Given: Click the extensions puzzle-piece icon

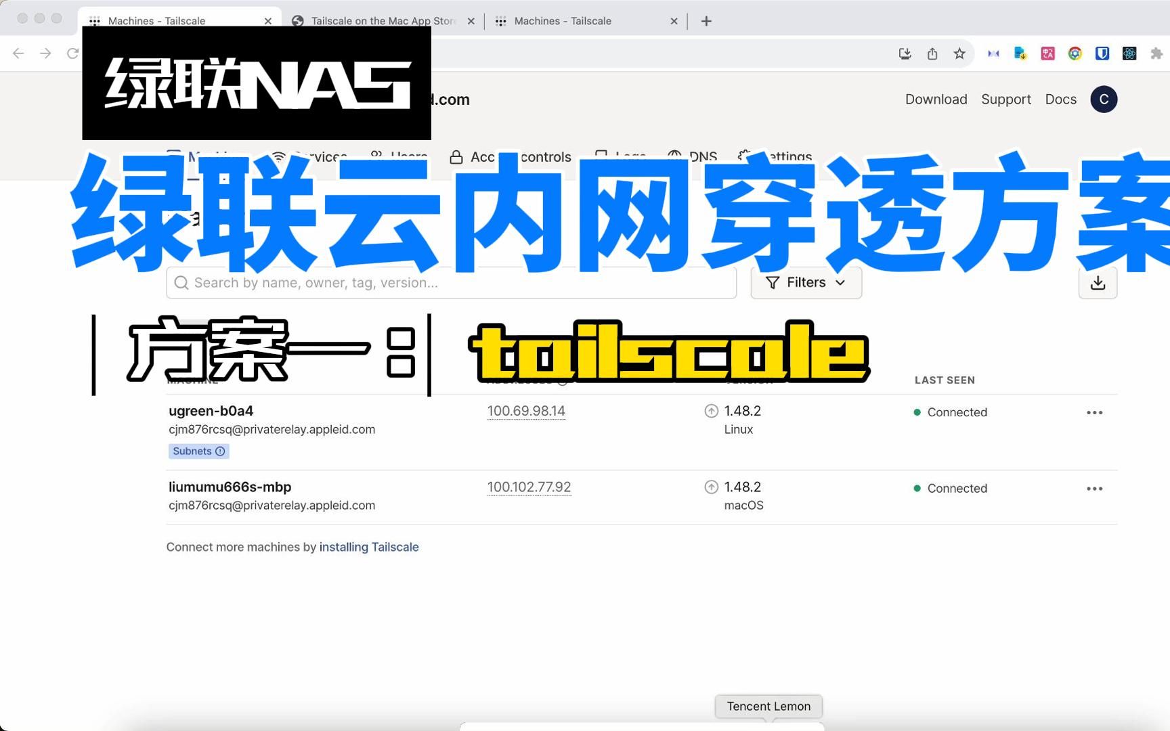Looking at the screenshot, I should pyautogui.click(x=1155, y=53).
